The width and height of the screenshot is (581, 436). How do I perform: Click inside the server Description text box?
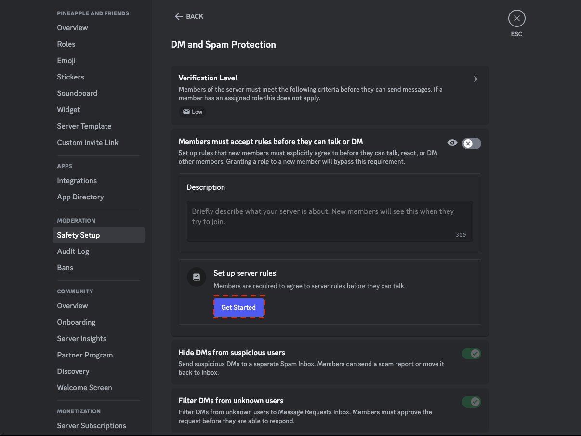click(x=330, y=221)
